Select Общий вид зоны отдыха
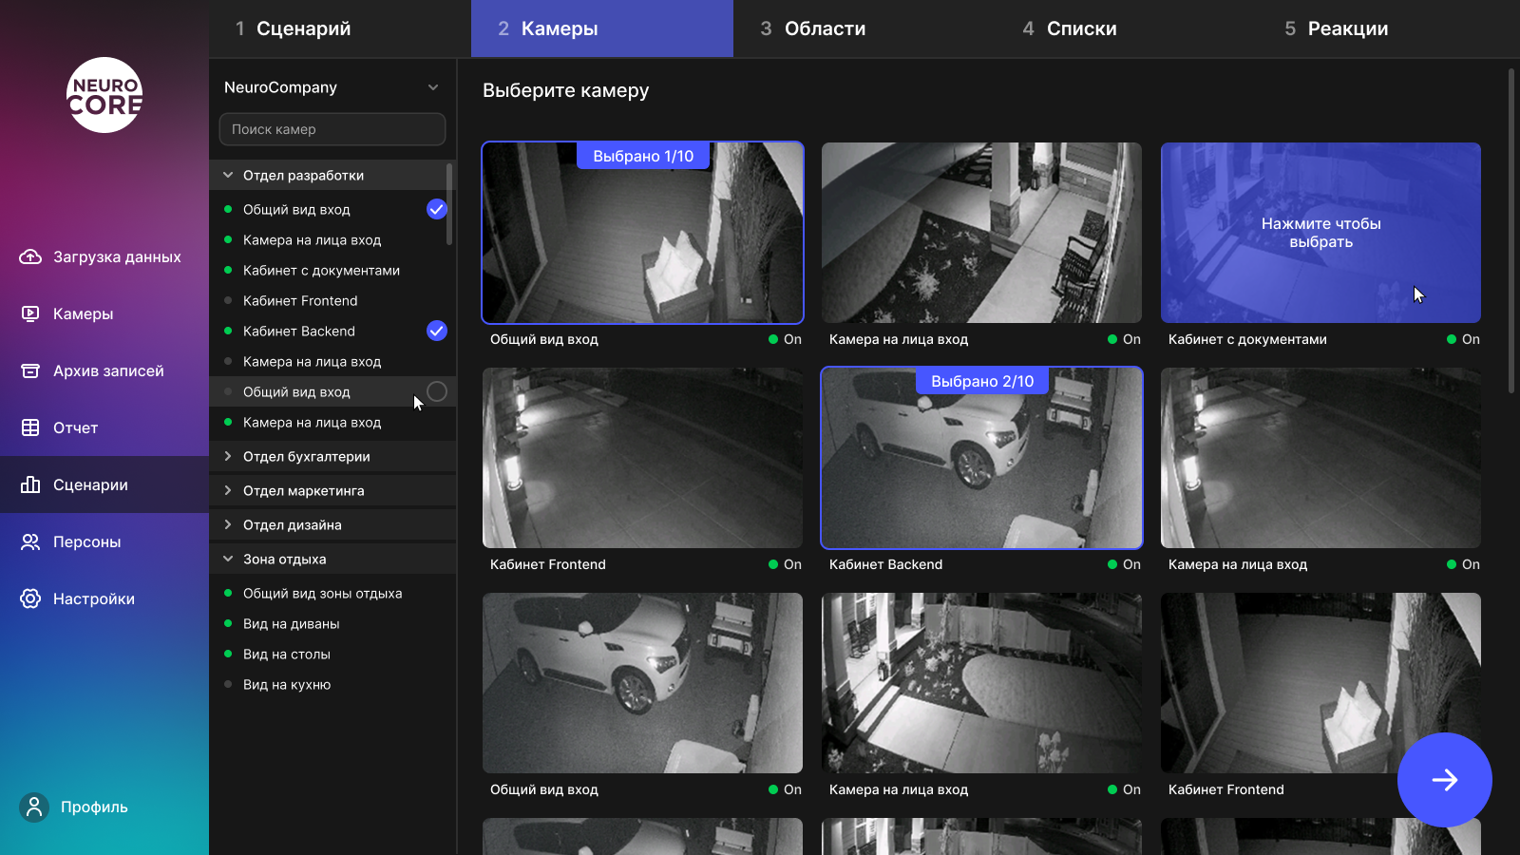The height and width of the screenshot is (855, 1520). click(x=332, y=593)
